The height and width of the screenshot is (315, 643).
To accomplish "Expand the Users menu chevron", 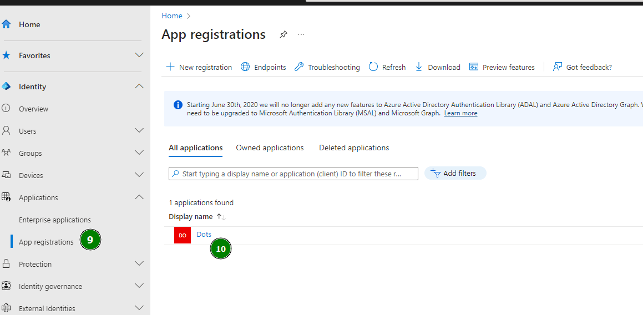I will (139, 130).
